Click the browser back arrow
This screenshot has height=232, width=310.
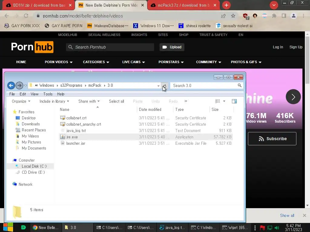7,16
